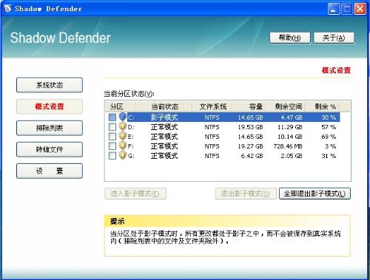370x280 pixels.
Task: Select the 19.27 GB capacity cell
Action: [250, 146]
